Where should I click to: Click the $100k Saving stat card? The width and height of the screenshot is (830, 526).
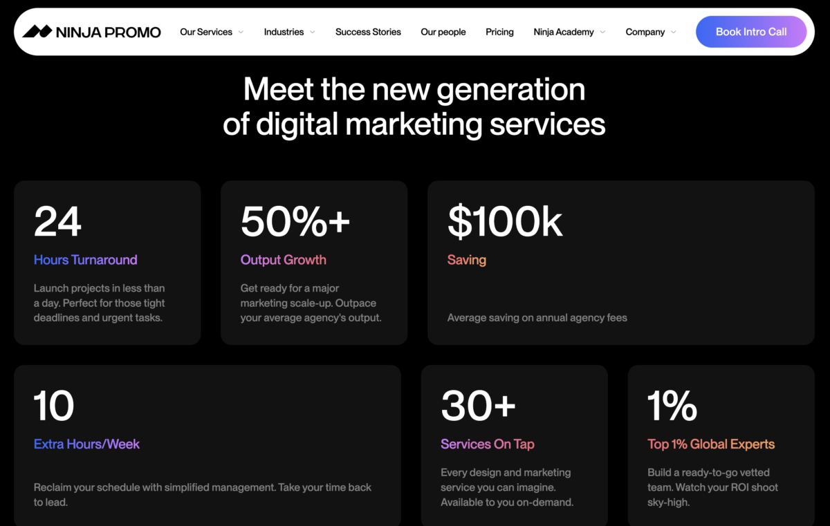(x=620, y=263)
